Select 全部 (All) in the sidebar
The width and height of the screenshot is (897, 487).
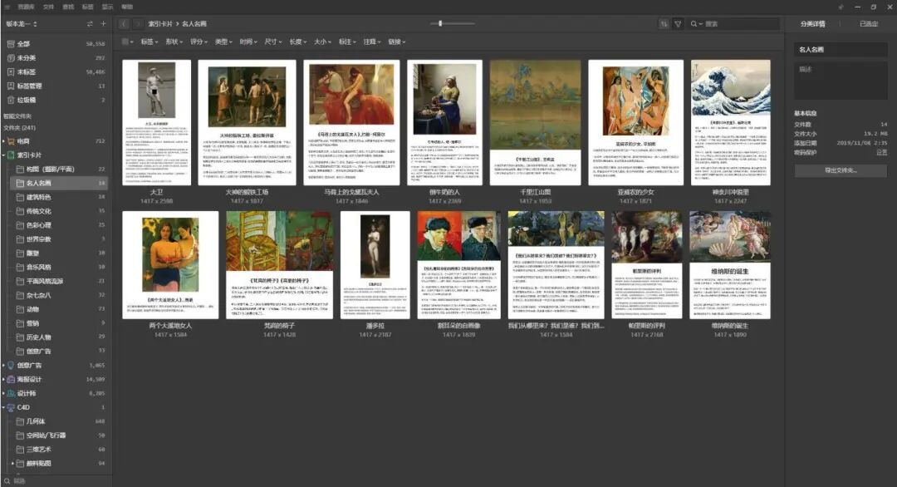click(56, 43)
